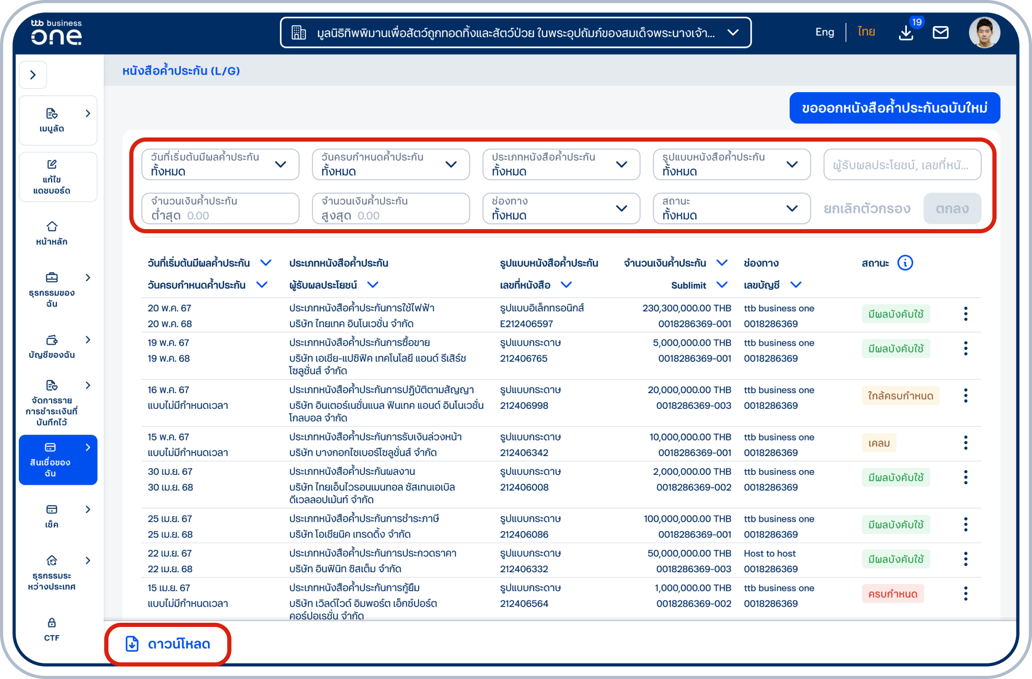The width and height of the screenshot is (1032, 679).
Task: Expand the ธุรกรรมของฉัน submenu chevron
Action: point(88,278)
